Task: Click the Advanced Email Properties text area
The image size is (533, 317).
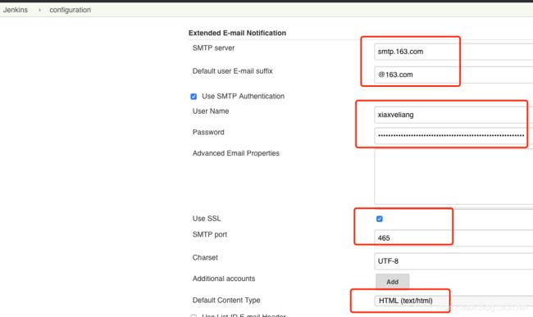Action: [453, 176]
